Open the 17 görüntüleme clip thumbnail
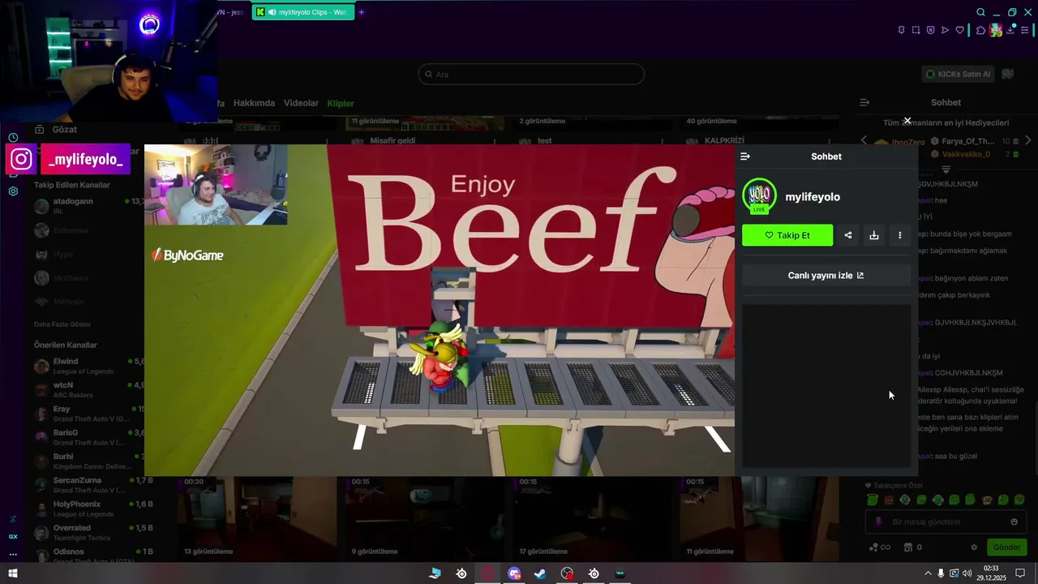The image size is (1038, 584). click(591, 517)
